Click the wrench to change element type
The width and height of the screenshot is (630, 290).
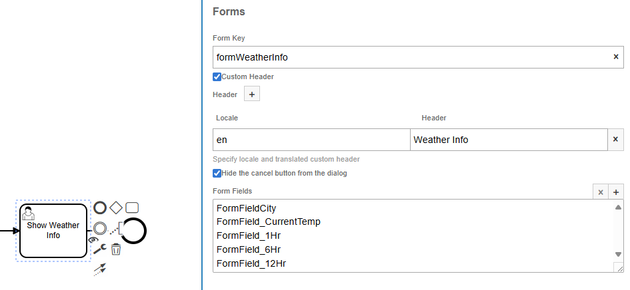[99, 249]
